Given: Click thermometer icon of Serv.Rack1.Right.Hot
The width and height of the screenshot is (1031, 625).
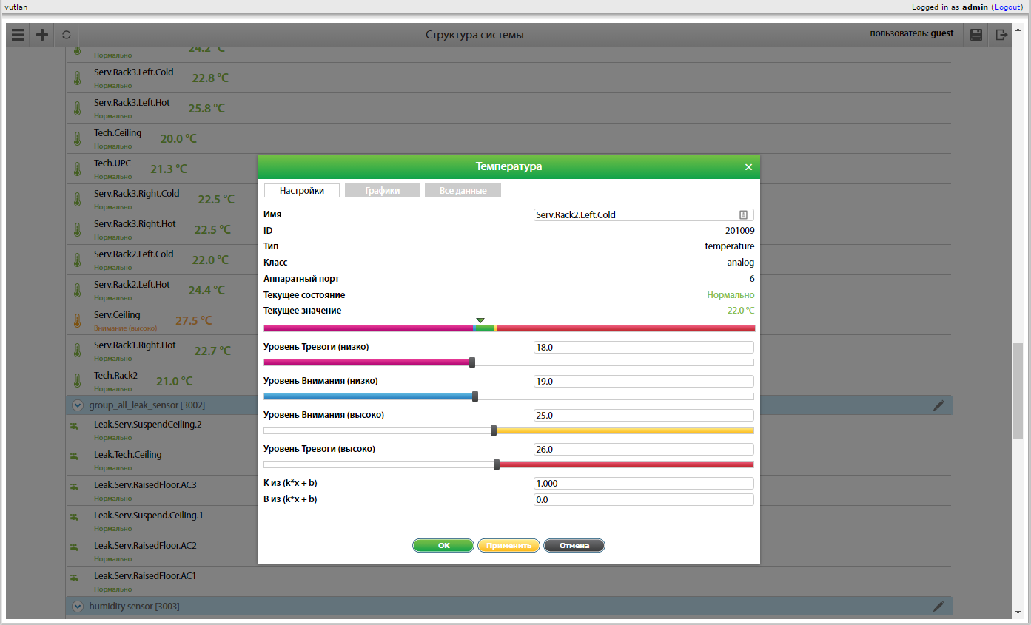Looking at the screenshot, I should point(77,351).
